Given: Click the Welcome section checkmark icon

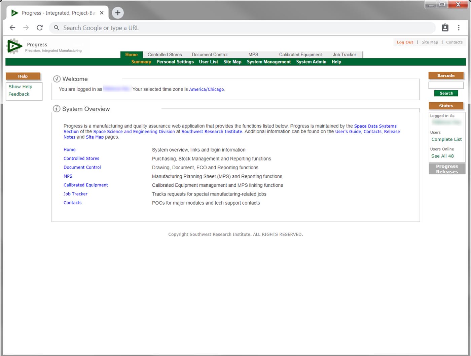Looking at the screenshot, I should [57, 79].
